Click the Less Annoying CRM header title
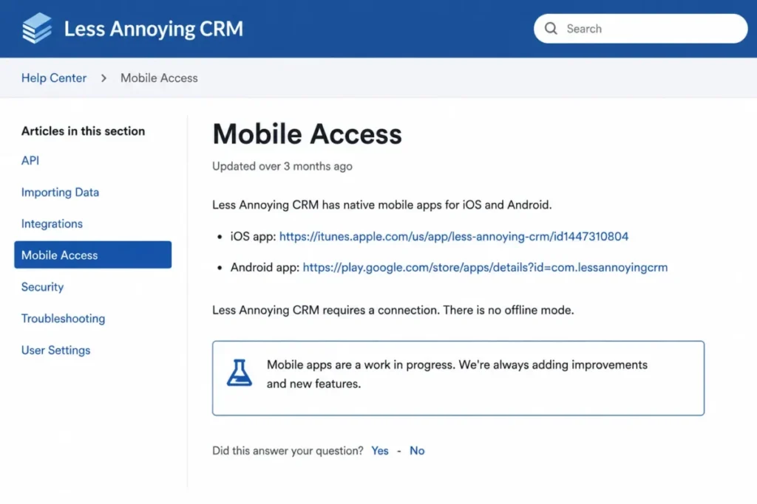Viewport: 757px width, 504px height. [x=154, y=29]
